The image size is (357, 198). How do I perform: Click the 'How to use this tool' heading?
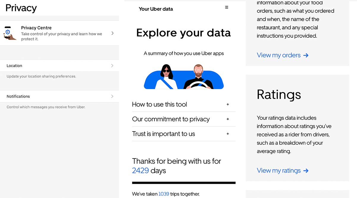point(159,104)
